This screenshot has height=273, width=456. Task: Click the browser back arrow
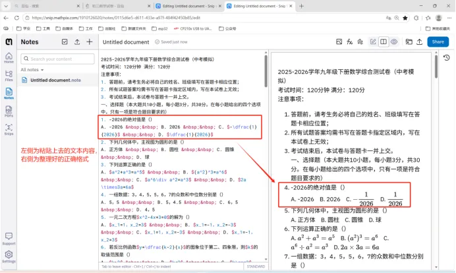click(x=6, y=18)
